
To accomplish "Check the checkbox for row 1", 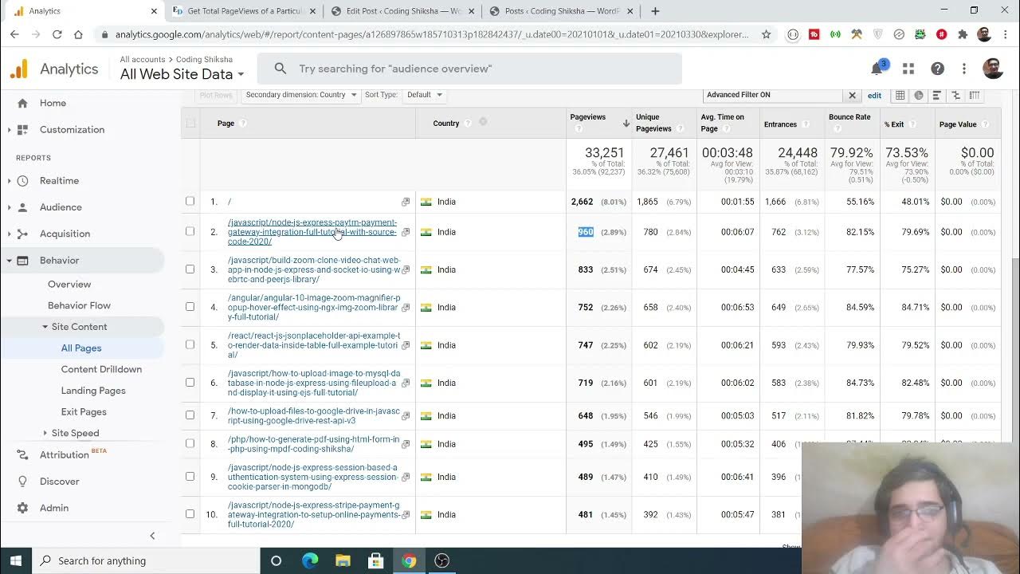I will tap(190, 201).
